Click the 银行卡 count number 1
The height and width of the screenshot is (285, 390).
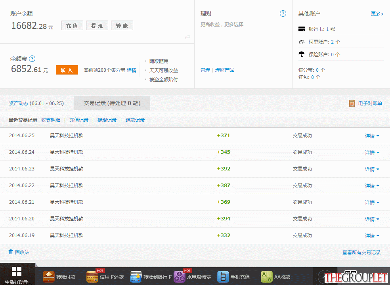click(327, 29)
